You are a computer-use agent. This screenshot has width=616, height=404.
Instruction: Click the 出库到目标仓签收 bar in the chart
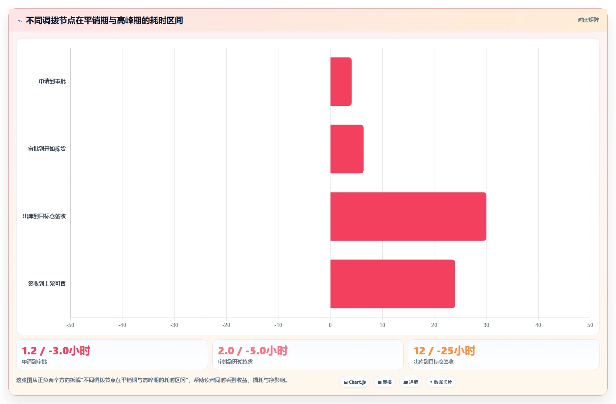(x=408, y=216)
